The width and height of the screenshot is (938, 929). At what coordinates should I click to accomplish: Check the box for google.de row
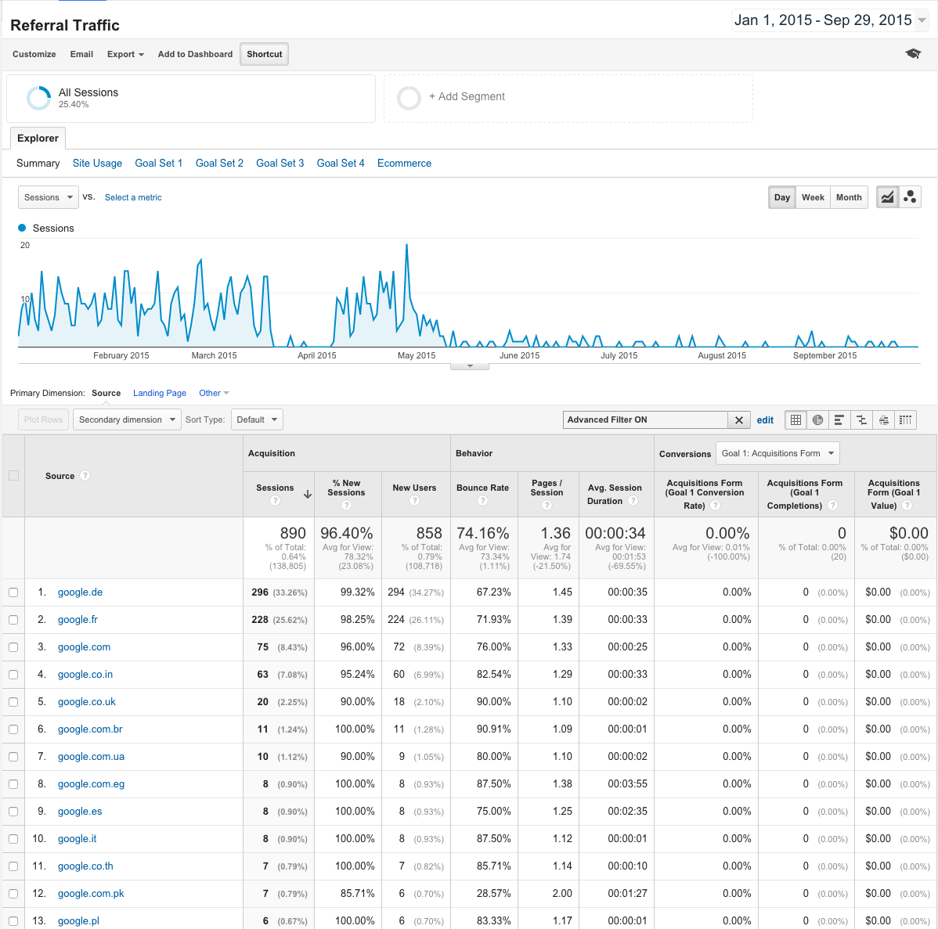pyautogui.click(x=13, y=592)
